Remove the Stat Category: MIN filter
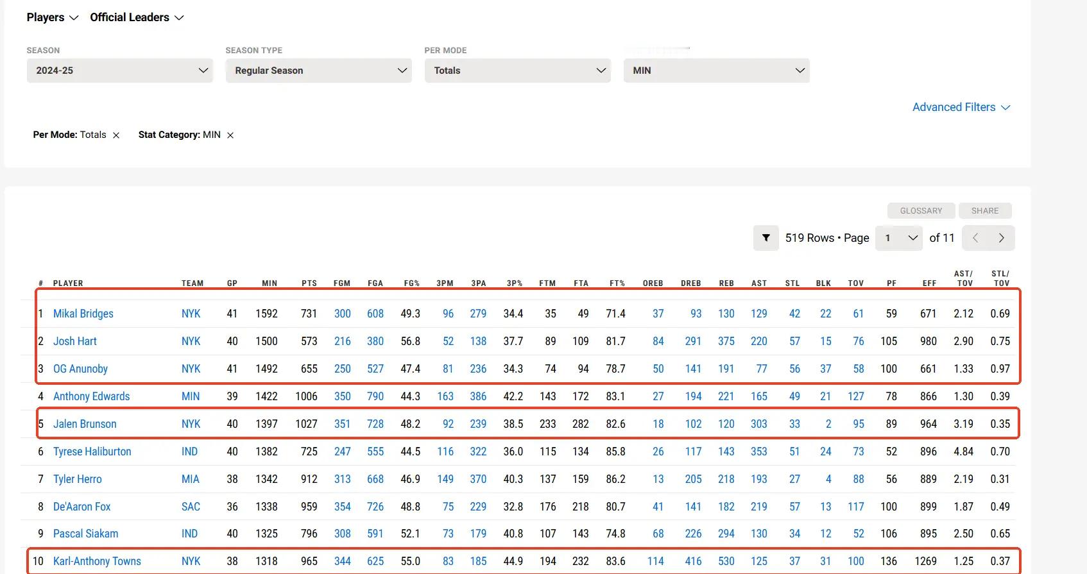1087x574 pixels. pos(230,135)
